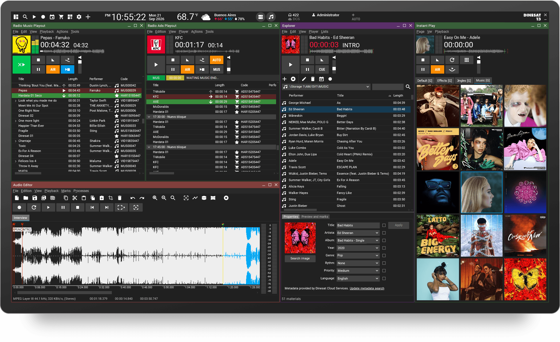Viewport: 560px width, 342px height.
Task: Click the Apply button in Properties
Action: click(x=399, y=225)
